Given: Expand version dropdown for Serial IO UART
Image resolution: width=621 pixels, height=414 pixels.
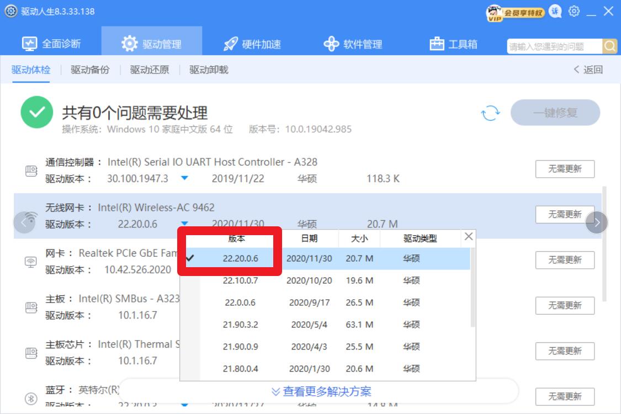Looking at the screenshot, I should click(185, 178).
